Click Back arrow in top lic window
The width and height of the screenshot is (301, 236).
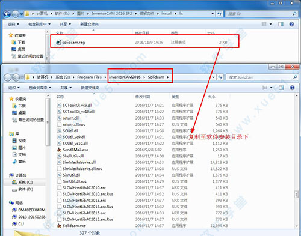[x=7, y=14]
